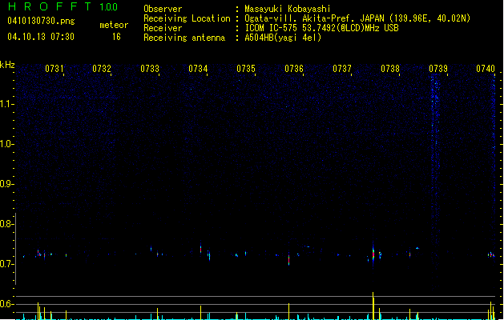
Task: Click the meteor count value 16
Action: 116,37
